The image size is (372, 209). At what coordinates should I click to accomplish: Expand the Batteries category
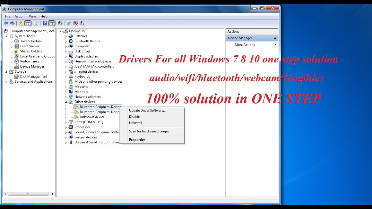tap(66, 36)
